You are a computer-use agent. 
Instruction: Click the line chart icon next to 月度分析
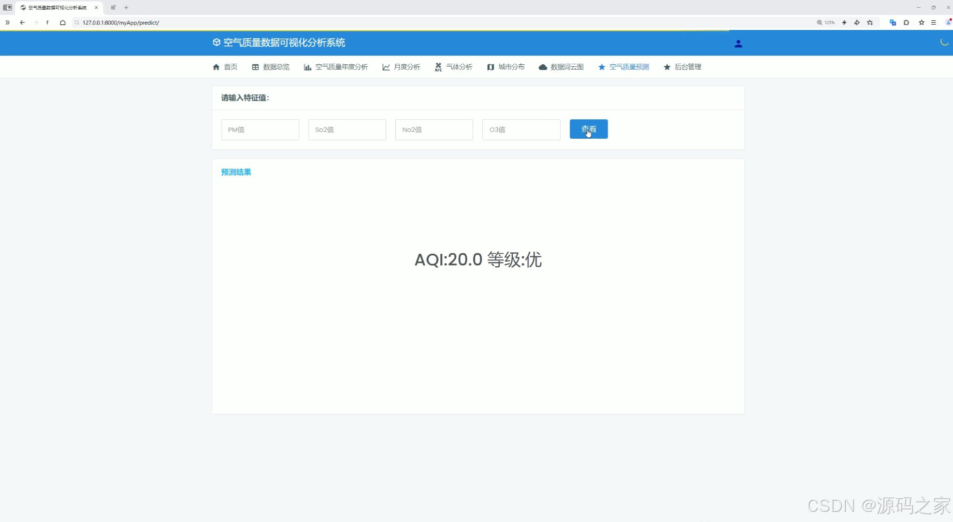(x=385, y=67)
